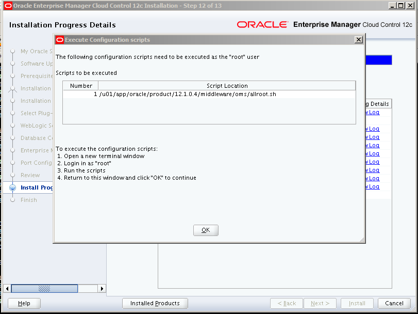Viewport: 418px width, 314px height.
Task: Open the Help button
Action: [x=24, y=303]
